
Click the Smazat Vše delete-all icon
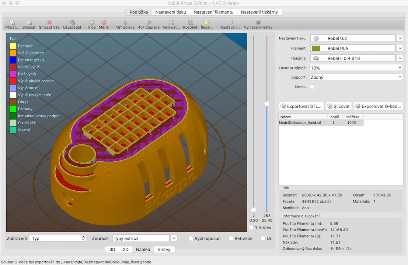[x=49, y=22]
